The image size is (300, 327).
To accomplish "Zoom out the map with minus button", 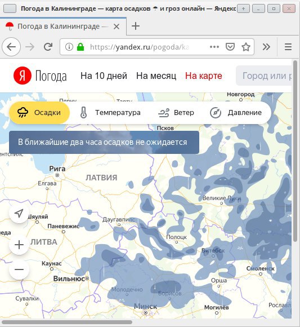I will click(x=19, y=269).
